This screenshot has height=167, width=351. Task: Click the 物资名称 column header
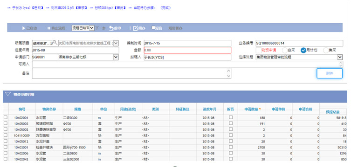[49, 109]
